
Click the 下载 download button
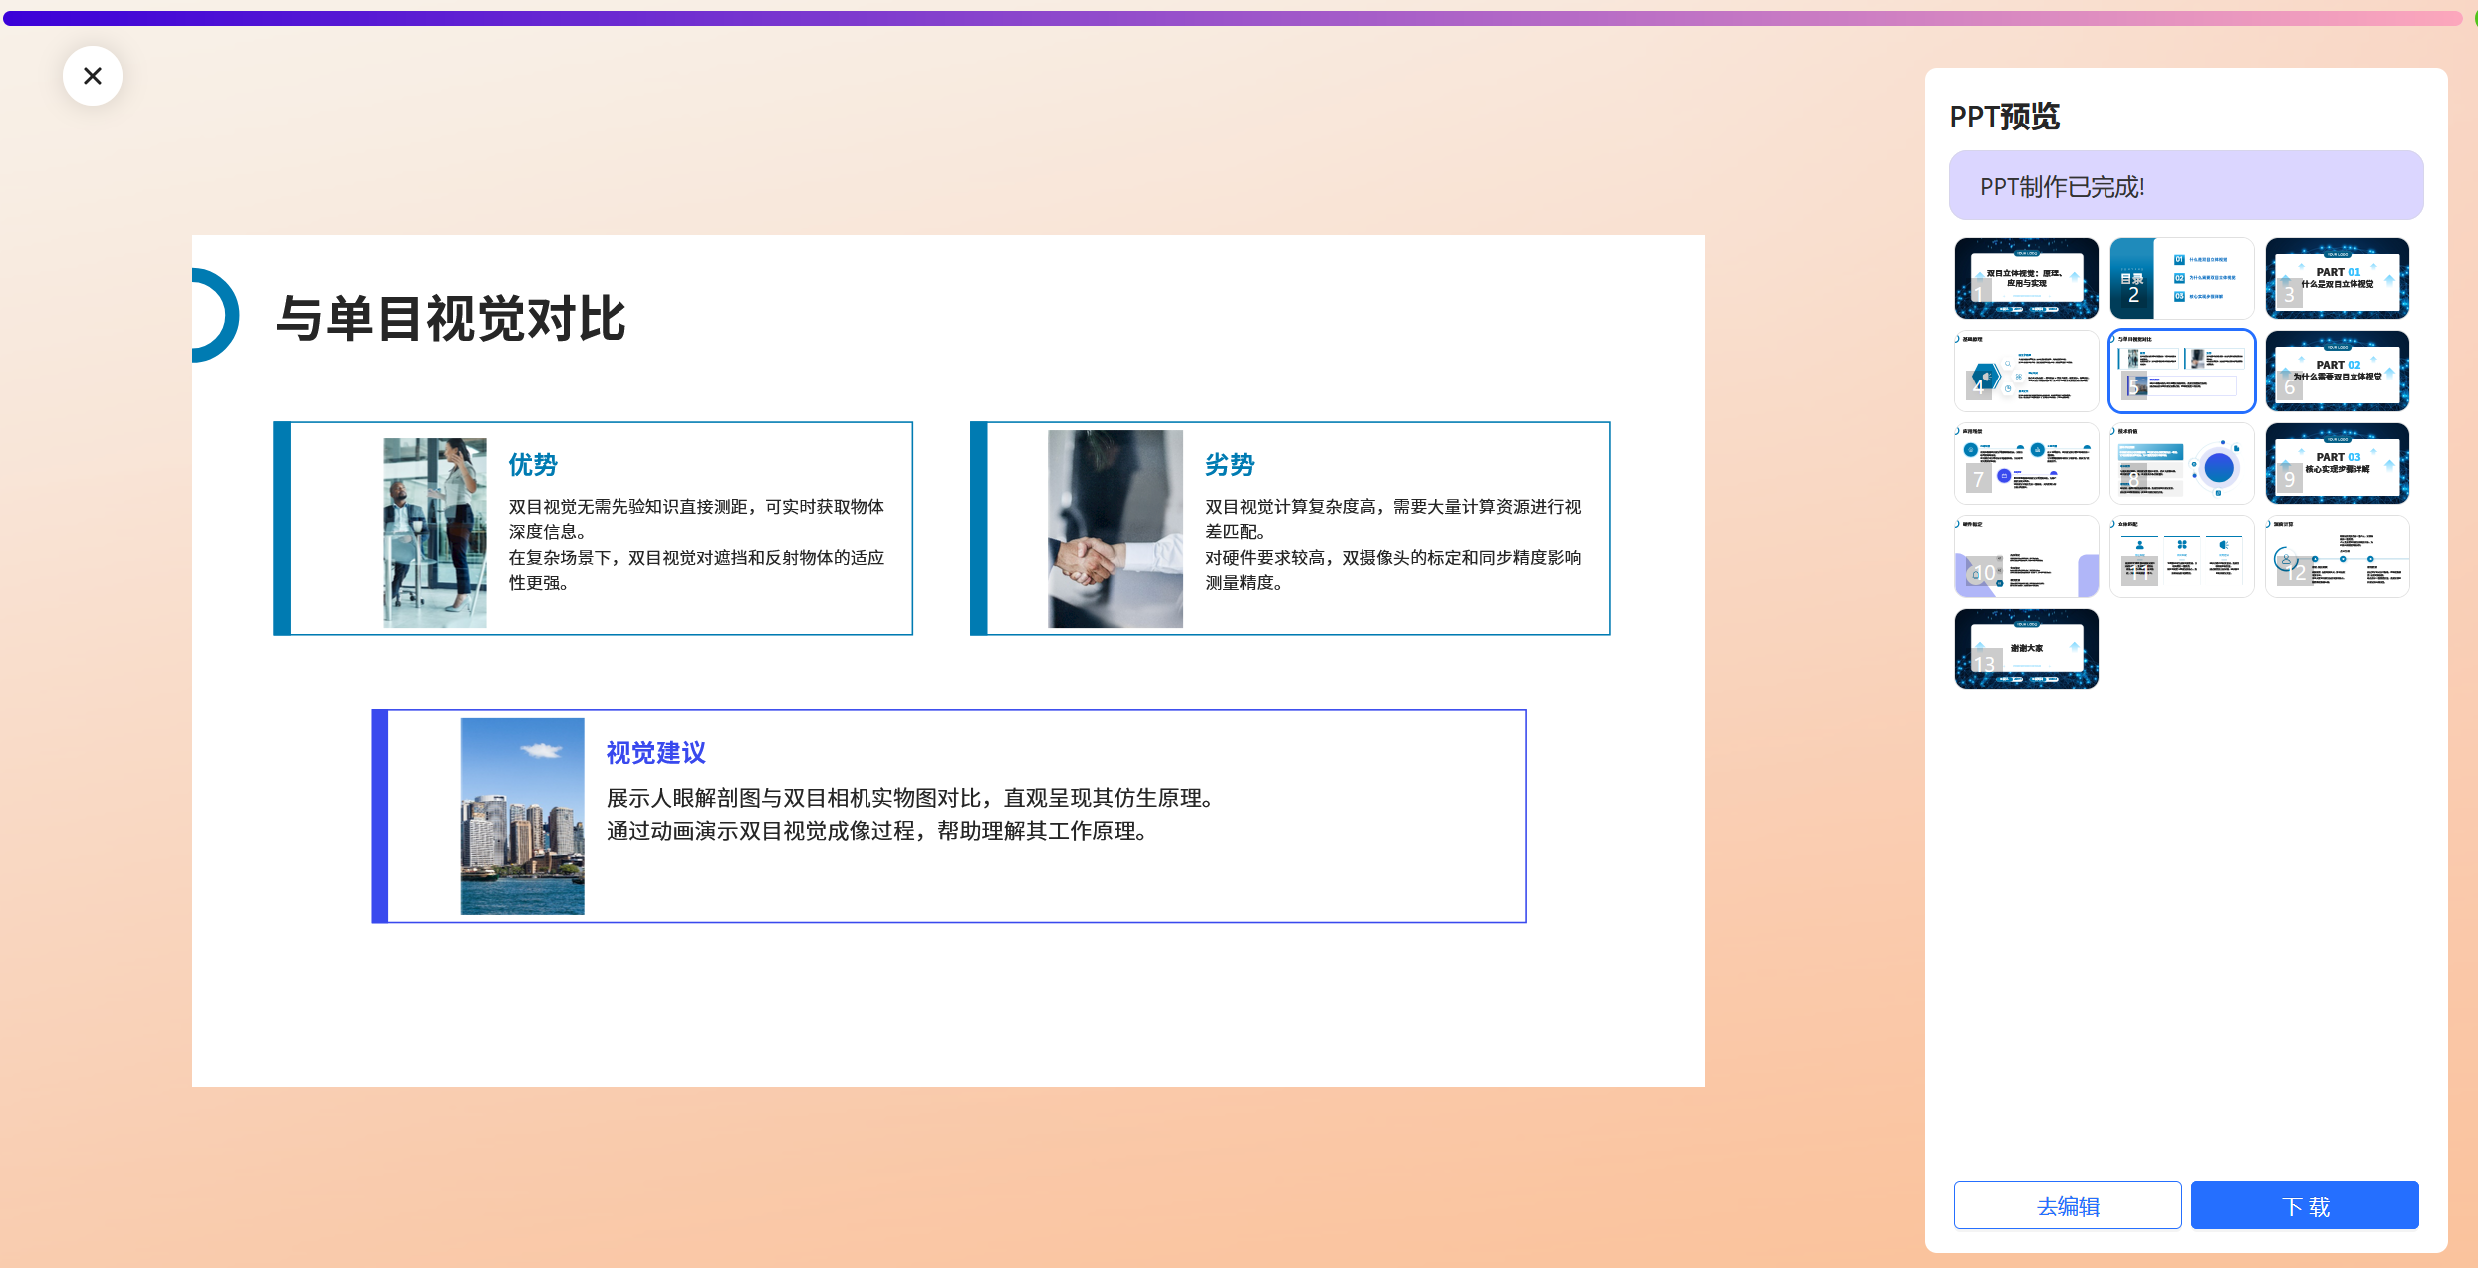(x=2304, y=1205)
